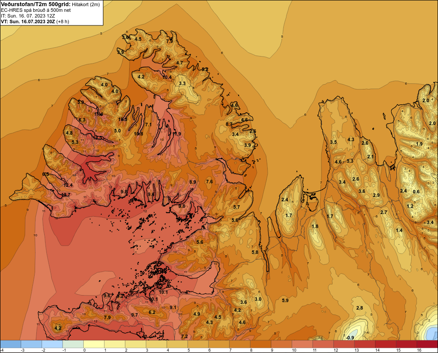Select the 12.7 temperature label

point(66,195)
